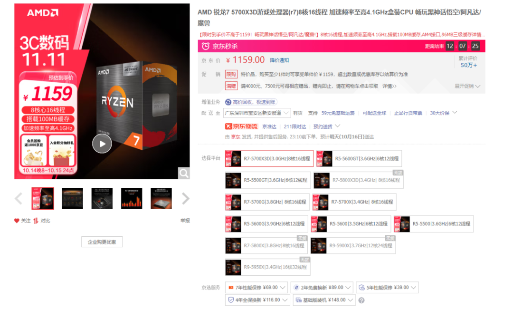Click the 举报 report link
Screen dimensions: 513x309
click(185, 221)
